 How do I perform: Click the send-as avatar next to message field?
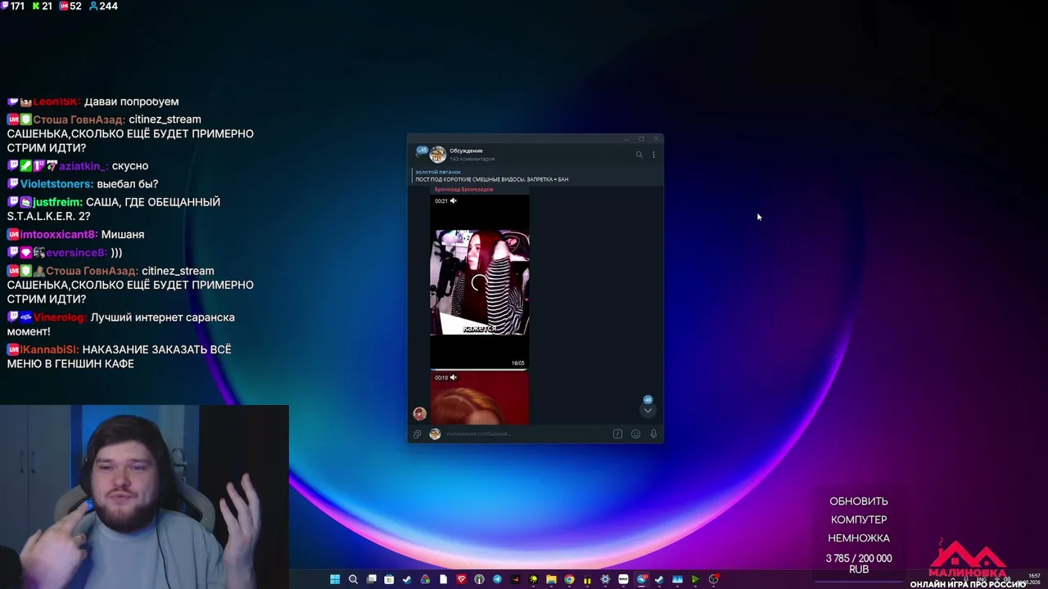pyautogui.click(x=436, y=434)
